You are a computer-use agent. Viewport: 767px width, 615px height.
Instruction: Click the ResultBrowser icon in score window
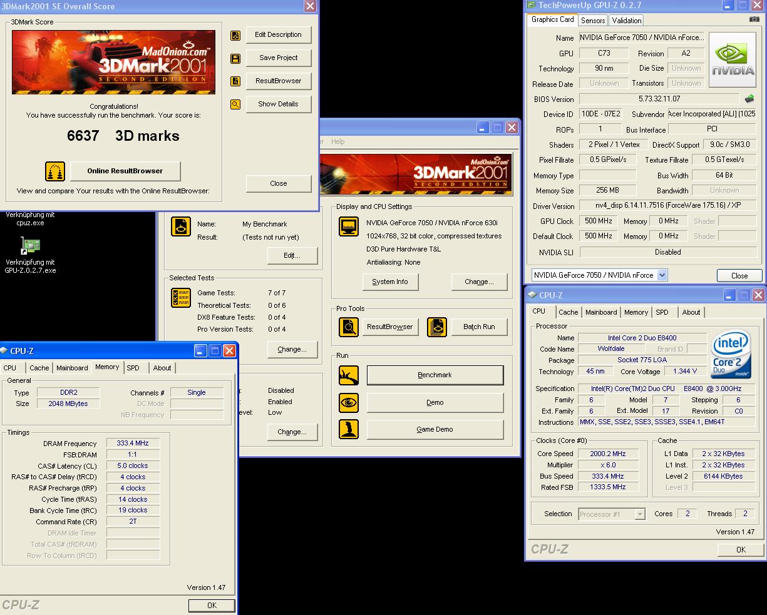point(235,81)
